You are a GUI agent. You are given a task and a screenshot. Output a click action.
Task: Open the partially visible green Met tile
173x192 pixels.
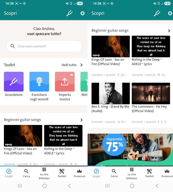[84, 82]
